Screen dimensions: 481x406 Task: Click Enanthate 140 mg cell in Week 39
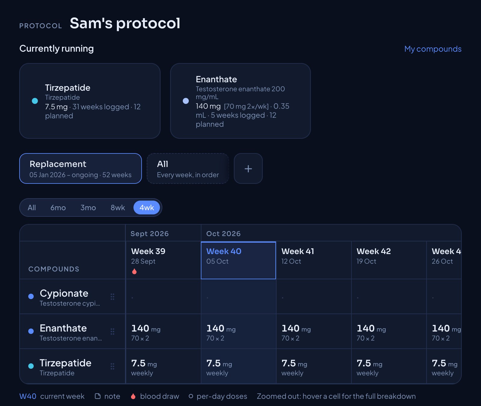(163, 332)
